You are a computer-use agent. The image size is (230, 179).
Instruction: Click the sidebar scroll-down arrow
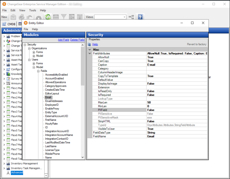pos(46,175)
